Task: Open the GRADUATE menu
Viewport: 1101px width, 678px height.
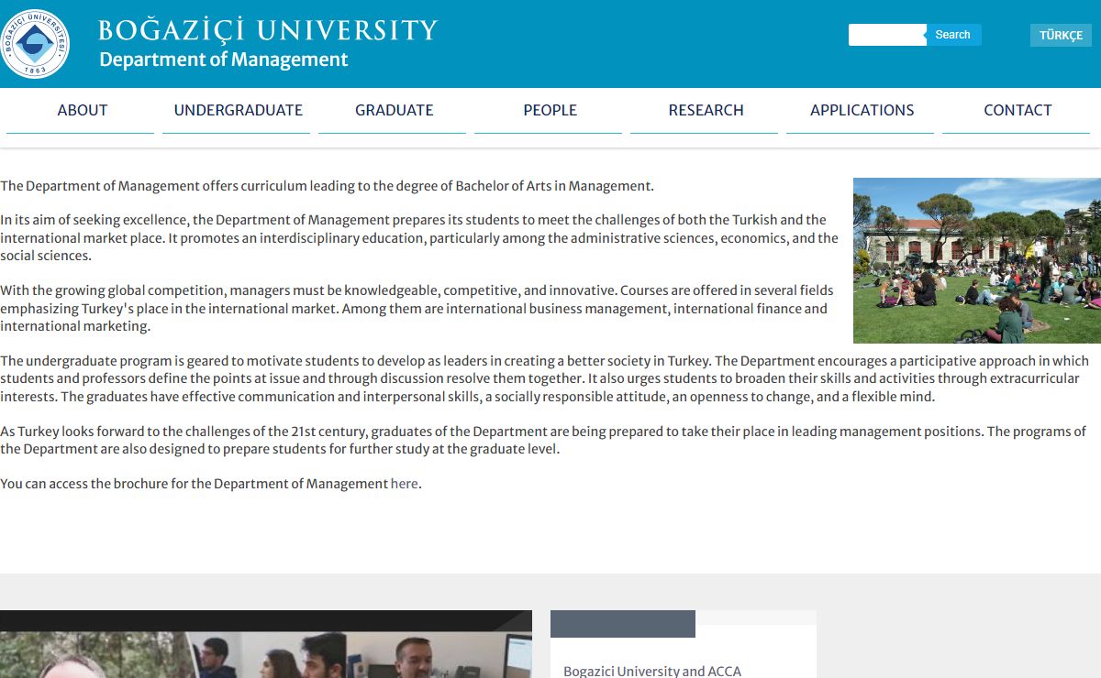Action: coord(394,111)
